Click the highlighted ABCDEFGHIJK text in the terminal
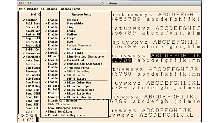The width and height of the screenshot is (219, 123). (x=175, y=56)
